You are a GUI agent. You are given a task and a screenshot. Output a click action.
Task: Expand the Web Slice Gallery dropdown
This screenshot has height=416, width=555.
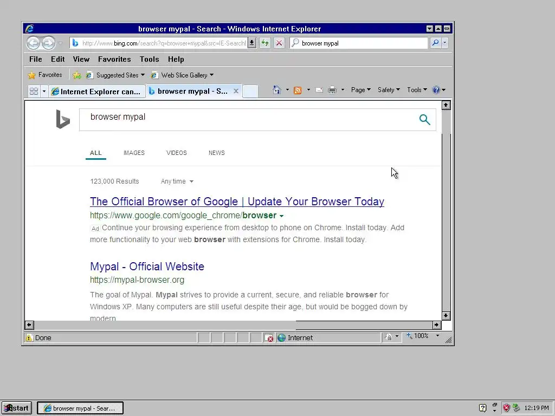point(212,75)
